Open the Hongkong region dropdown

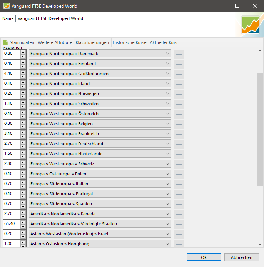coord(100,244)
